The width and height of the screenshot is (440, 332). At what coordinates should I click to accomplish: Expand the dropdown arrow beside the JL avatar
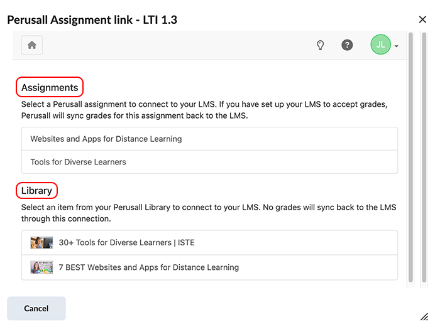click(397, 46)
